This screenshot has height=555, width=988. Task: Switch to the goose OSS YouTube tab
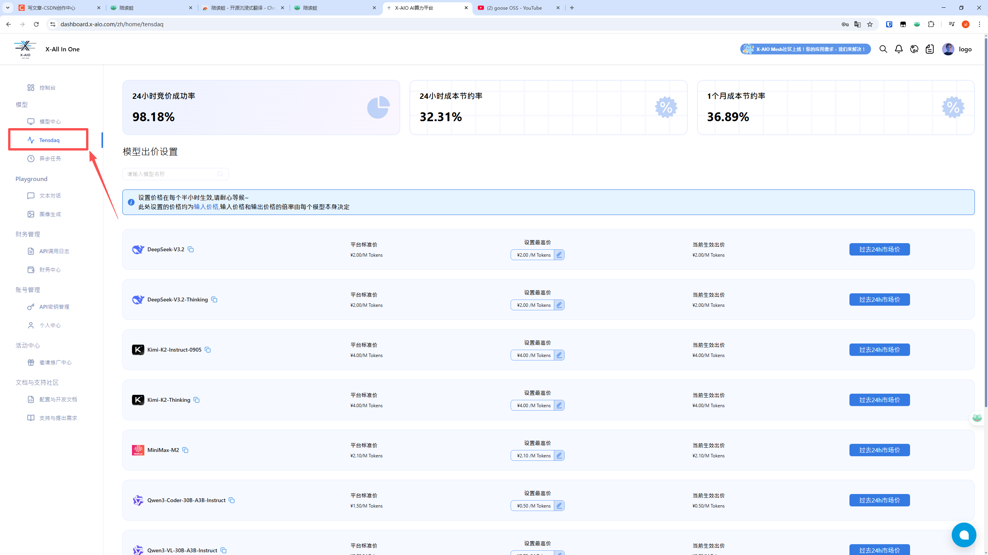pos(514,8)
